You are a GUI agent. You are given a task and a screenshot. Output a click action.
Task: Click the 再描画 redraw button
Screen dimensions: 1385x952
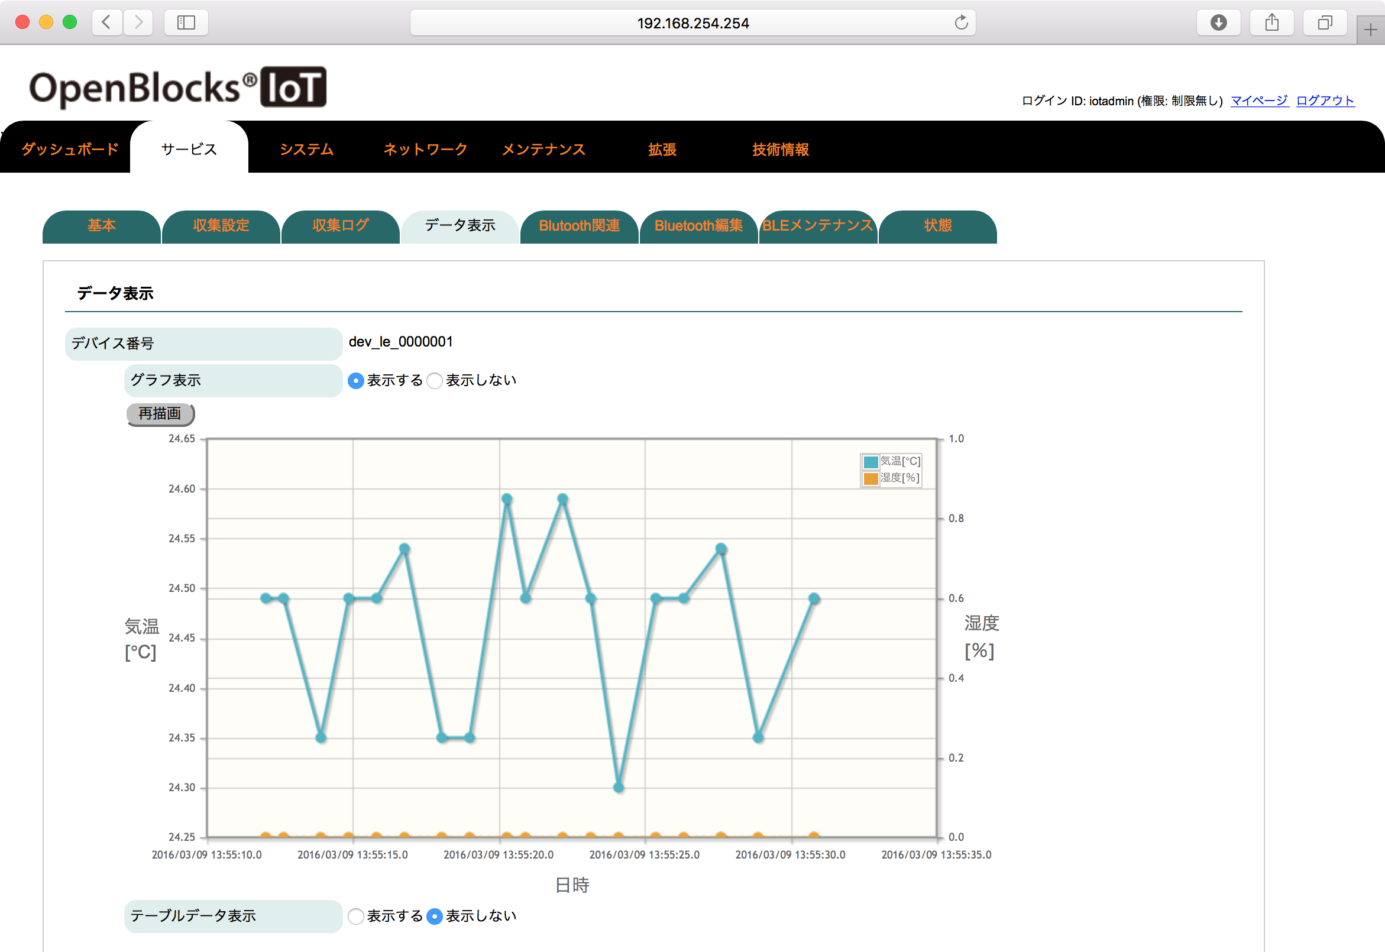point(160,414)
